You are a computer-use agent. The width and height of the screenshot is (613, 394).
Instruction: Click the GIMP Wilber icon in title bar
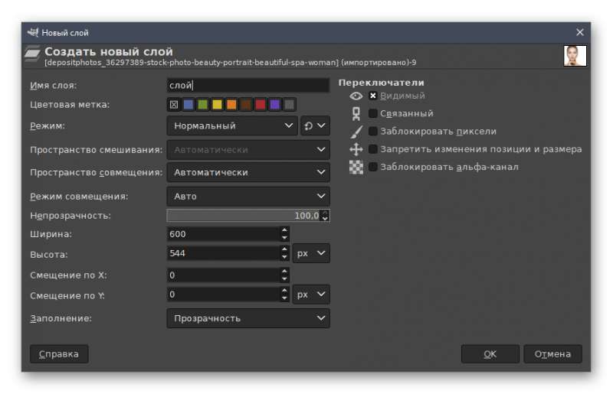click(33, 32)
